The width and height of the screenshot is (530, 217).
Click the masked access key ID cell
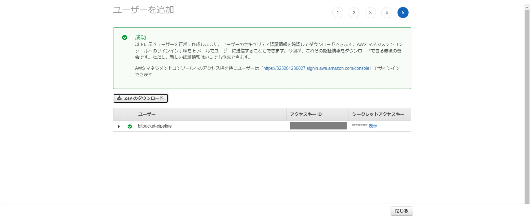tap(318, 126)
